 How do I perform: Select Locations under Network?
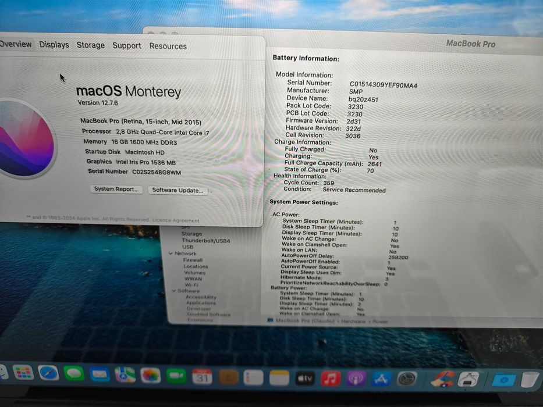point(196,266)
